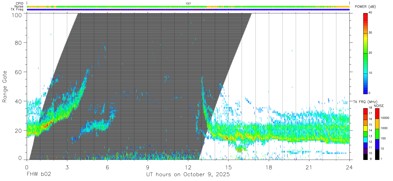Click the 21 tick on the UT hours axis
Screen dimensions: 393x181
click(309, 167)
